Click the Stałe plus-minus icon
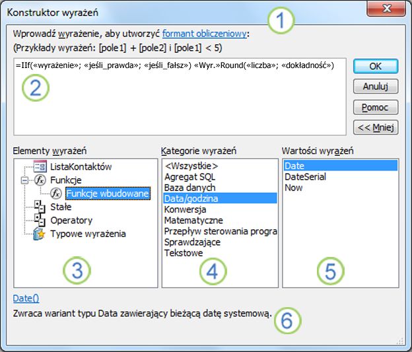 40,207
